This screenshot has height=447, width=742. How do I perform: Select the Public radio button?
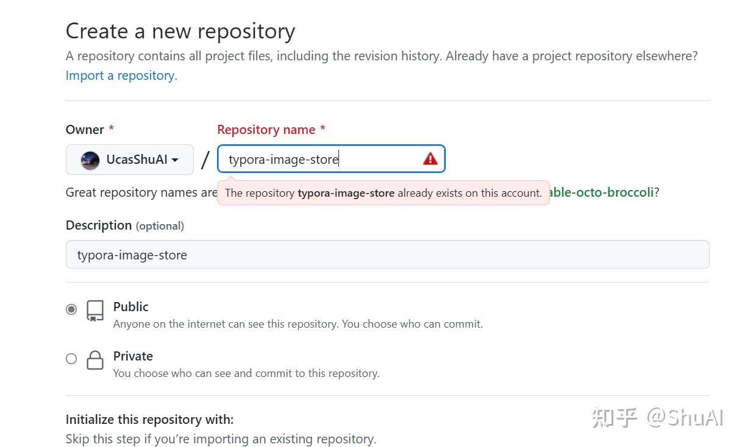point(71,309)
